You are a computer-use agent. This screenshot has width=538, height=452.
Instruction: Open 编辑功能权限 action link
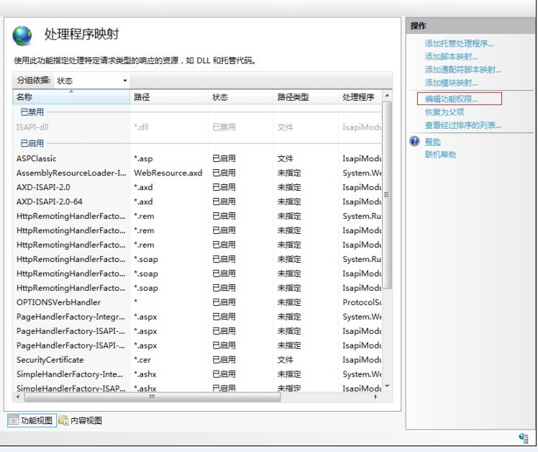pyautogui.click(x=451, y=99)
